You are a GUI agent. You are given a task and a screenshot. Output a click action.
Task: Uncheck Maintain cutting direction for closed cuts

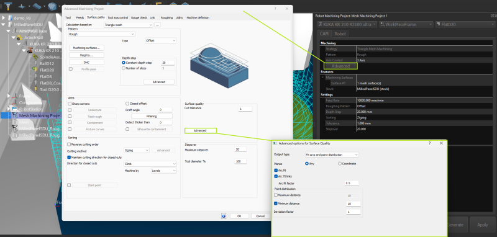69,157
